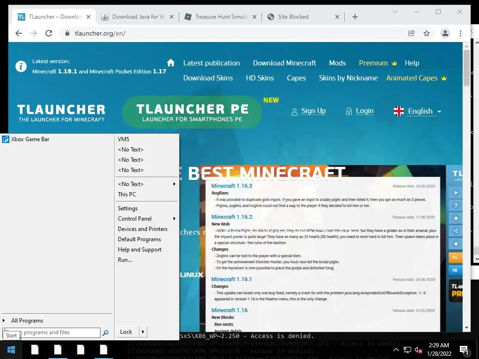
Task: Expand the Control Panel submenu
Action: coord(174,219)
